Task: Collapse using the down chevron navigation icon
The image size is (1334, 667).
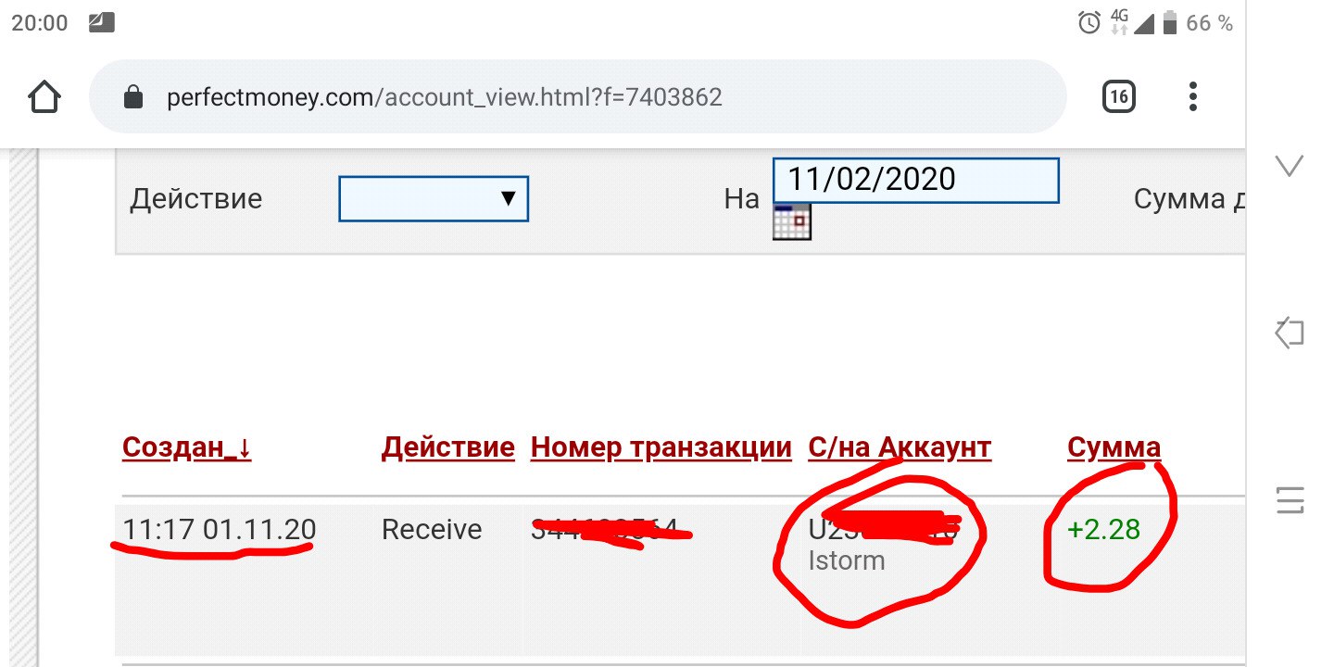Action: pos(1290,167)
